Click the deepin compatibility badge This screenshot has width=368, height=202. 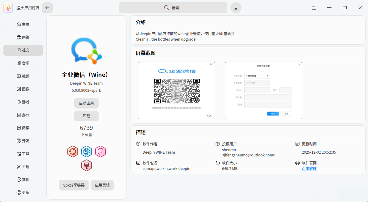[x=87, y=151]
